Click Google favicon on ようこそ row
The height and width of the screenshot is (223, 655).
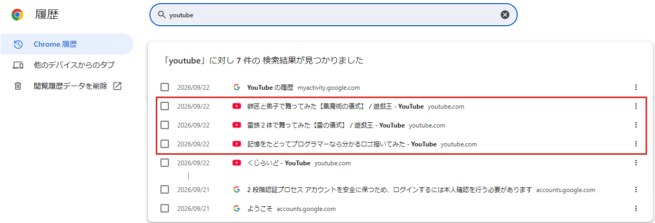(237, 208)
